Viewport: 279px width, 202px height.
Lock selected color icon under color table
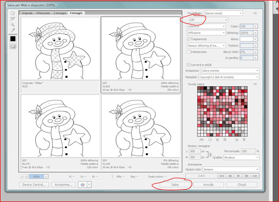coord(225,140)
